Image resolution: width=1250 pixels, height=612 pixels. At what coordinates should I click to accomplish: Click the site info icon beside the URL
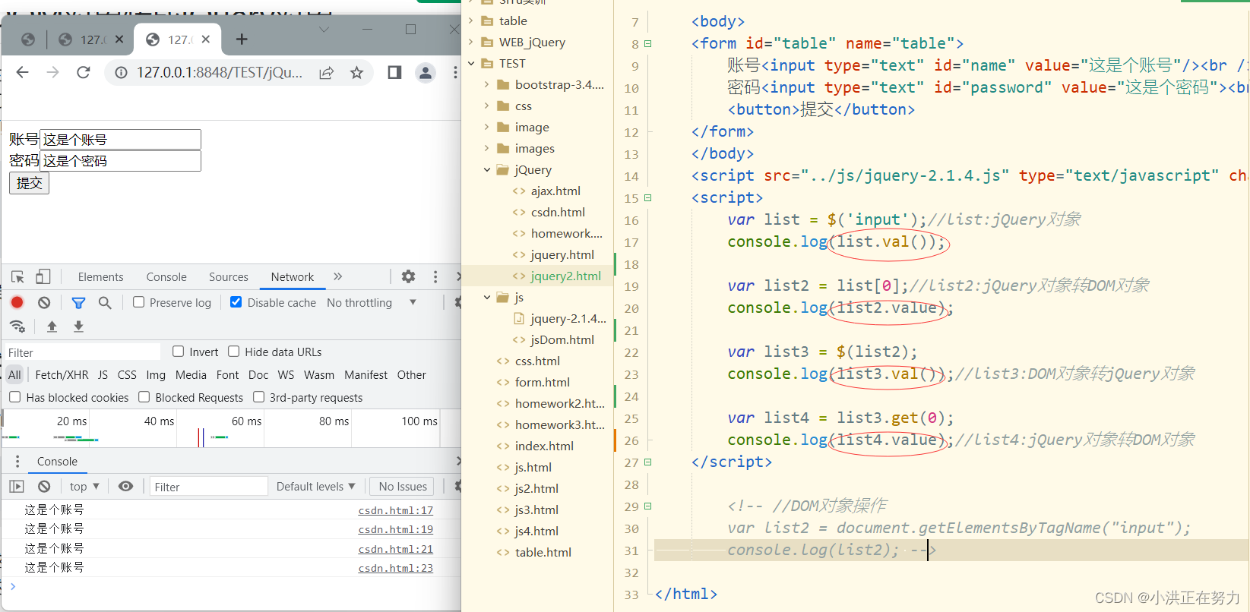(x=121, y=73)
